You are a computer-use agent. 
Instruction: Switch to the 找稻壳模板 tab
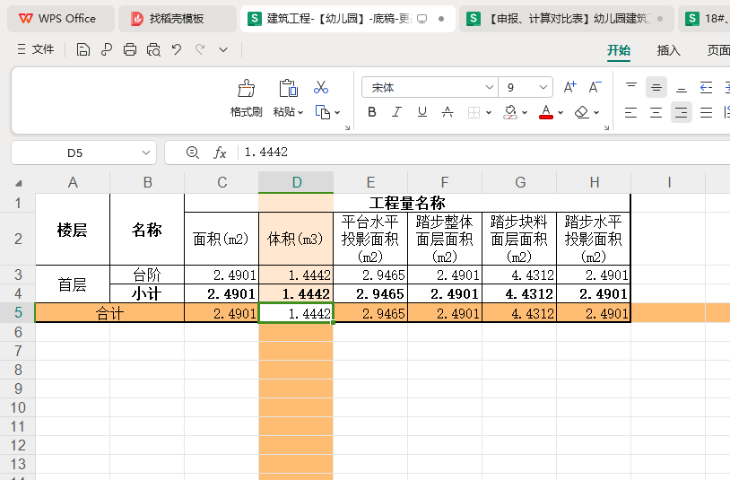click(x=178, y=19)
